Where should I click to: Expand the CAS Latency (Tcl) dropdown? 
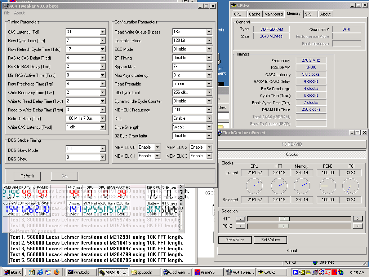pyautogui.click(x=103, y=32)
